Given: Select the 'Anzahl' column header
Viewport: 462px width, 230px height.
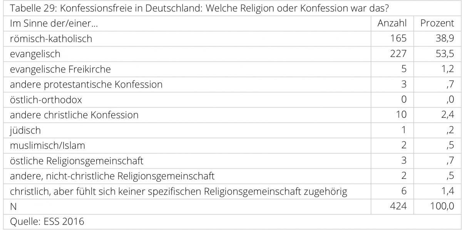Looking at the screenshot, I should [392, 23].
